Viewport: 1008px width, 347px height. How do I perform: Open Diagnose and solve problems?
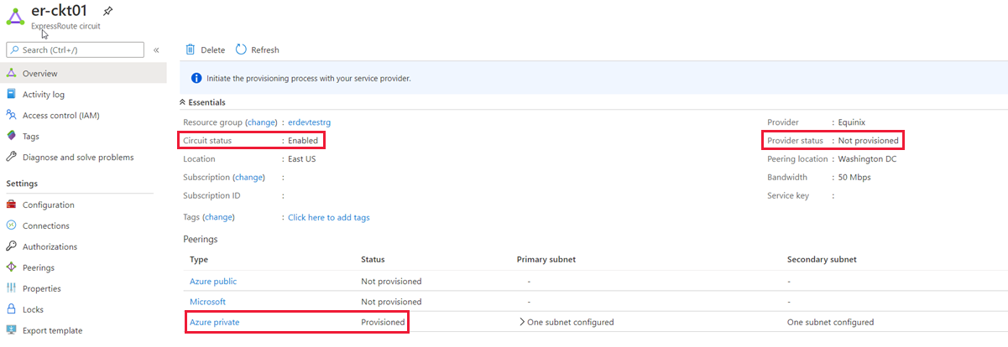pos(77,157)
